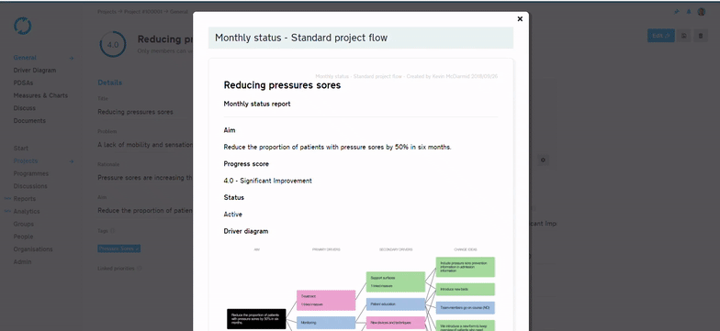Click the Linked priorities info icon
This screenshot has height=331, width=720.
[x=140, y=268]
